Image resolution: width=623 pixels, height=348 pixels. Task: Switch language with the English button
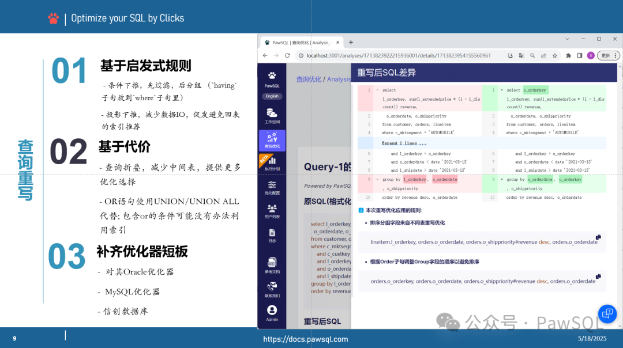click(272, 96)
